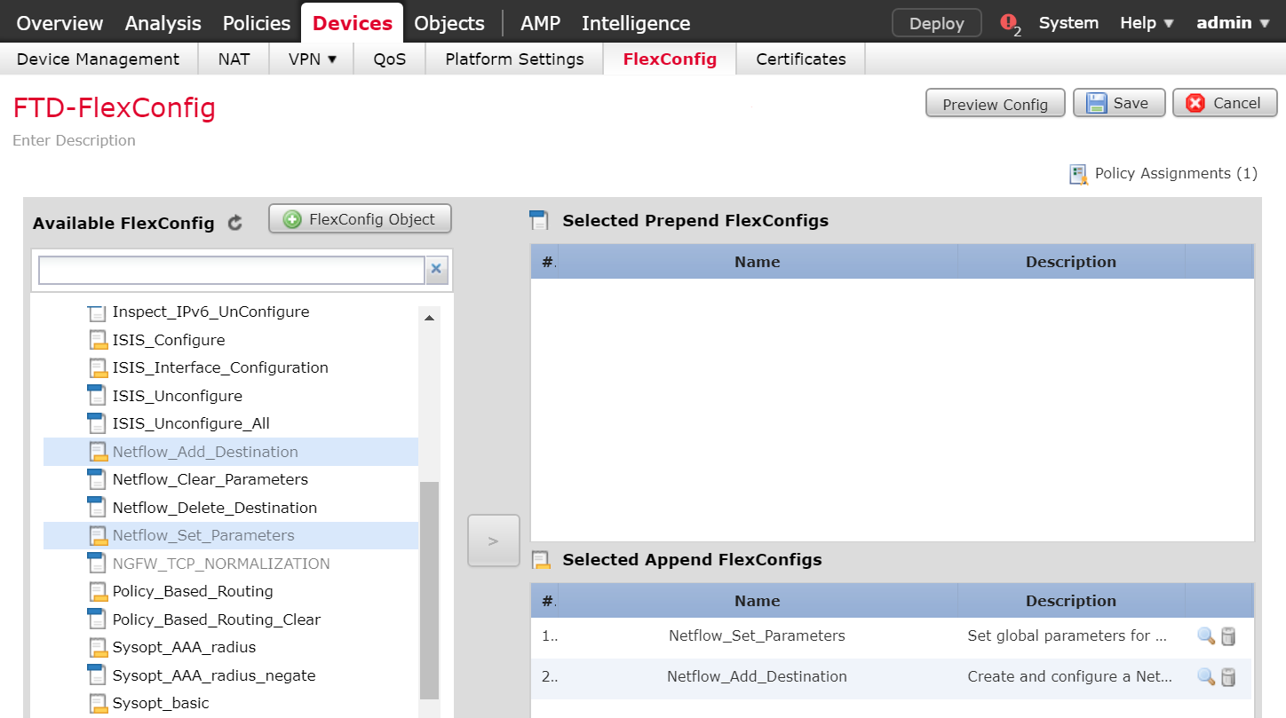Click the Name column header in Prepend table
The width and height of the screenshot is (1286, 718).
pos(758,262)
